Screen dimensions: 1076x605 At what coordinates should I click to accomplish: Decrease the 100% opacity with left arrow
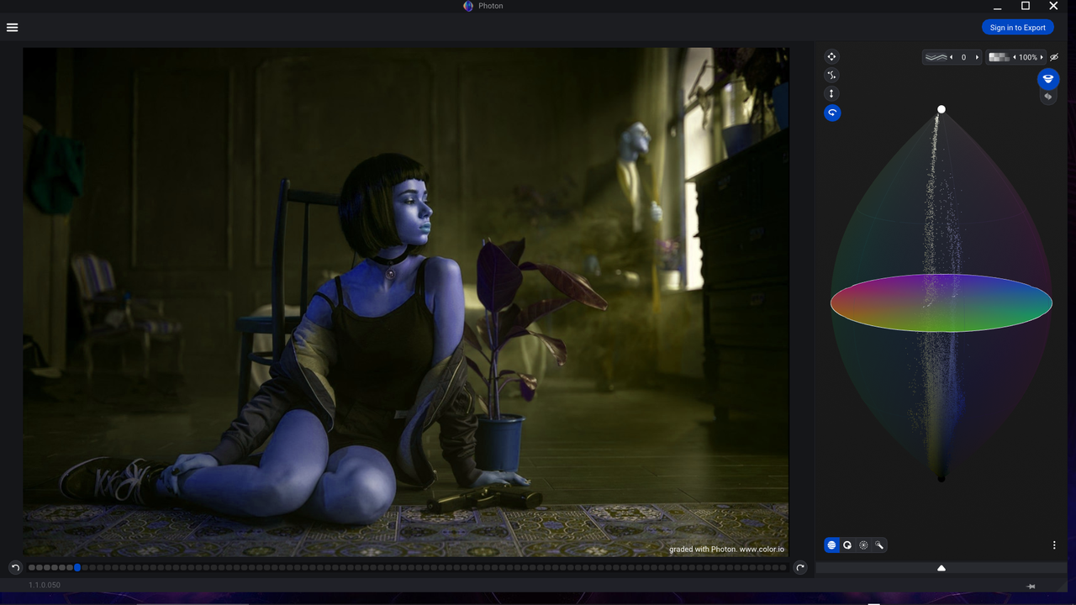[1014, 57]
